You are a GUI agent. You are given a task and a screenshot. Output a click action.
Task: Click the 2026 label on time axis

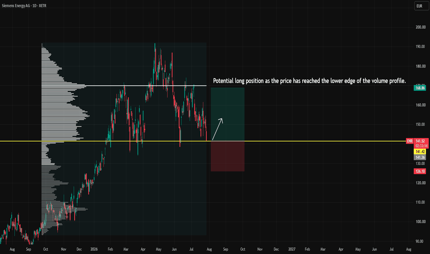tap(94, 249)
